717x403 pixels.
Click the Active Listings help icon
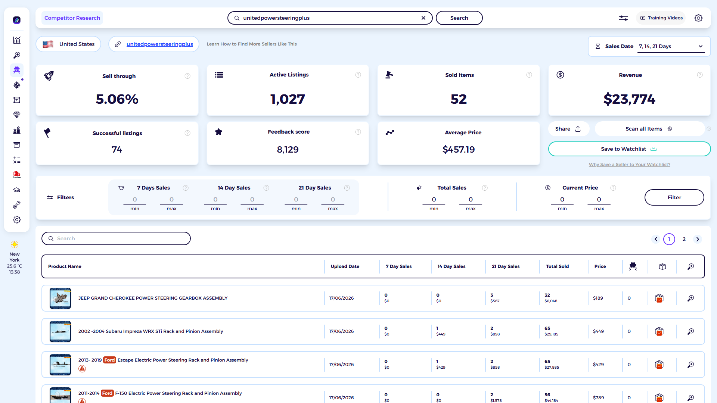[x=358, y=75]
